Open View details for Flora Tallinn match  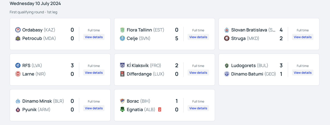(x=198, y=37)
